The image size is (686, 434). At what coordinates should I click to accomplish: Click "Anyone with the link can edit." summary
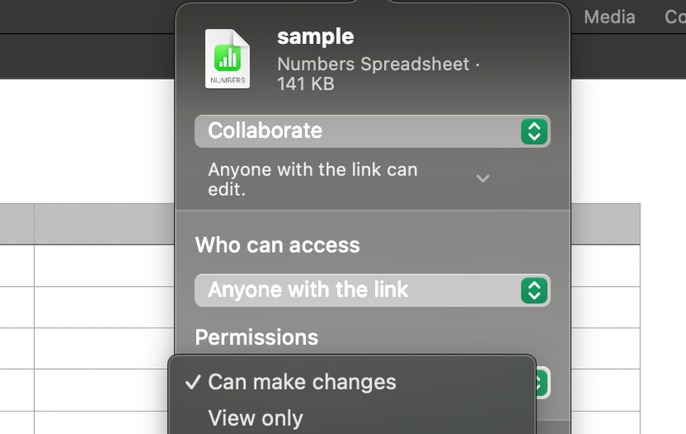pyautogui.click(x=313, y=179)
